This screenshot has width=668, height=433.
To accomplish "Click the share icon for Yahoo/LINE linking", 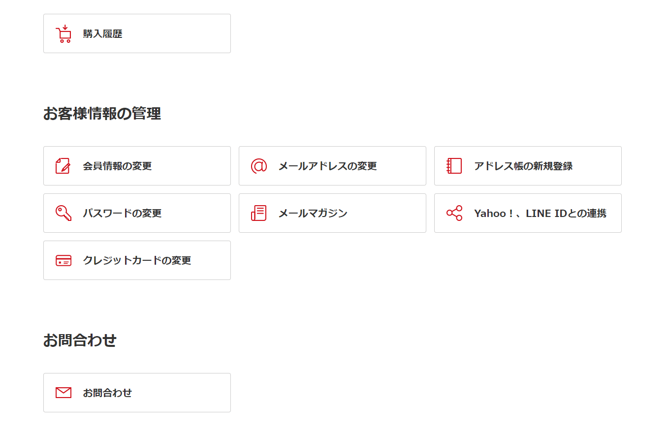I will [454, 213].
